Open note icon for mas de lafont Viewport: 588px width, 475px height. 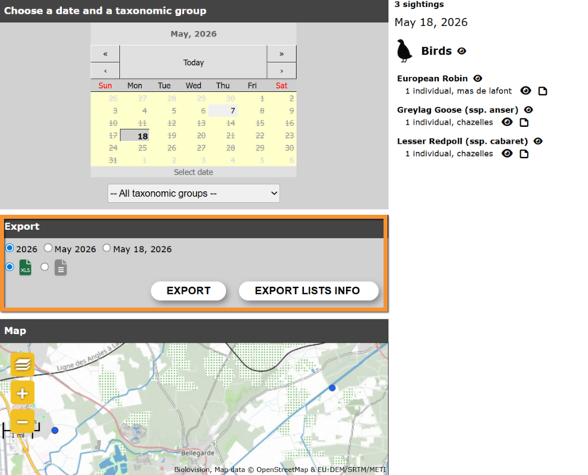pyautogui.click(x=543, y=91)
